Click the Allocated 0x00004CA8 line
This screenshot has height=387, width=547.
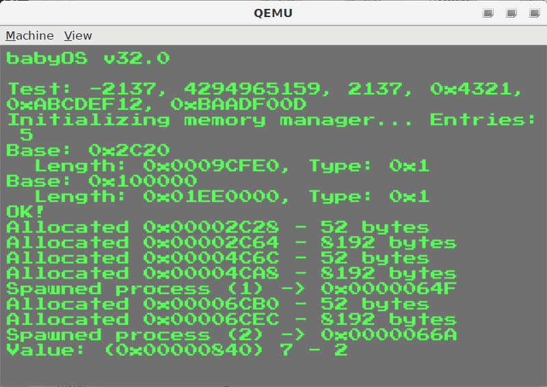(231, 274)
